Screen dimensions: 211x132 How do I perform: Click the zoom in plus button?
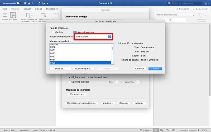coord(198,130)
